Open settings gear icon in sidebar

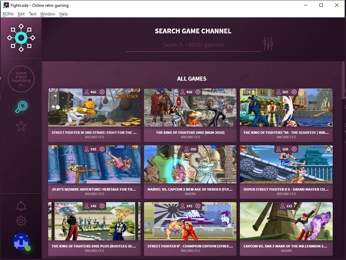click(21, 221)
